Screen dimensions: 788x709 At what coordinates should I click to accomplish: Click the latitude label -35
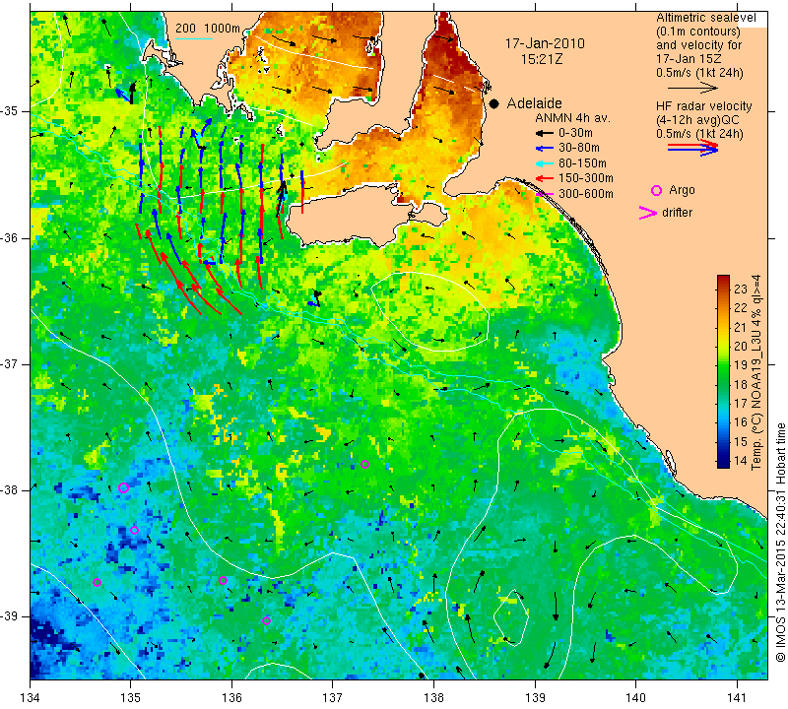coord(10,111)
